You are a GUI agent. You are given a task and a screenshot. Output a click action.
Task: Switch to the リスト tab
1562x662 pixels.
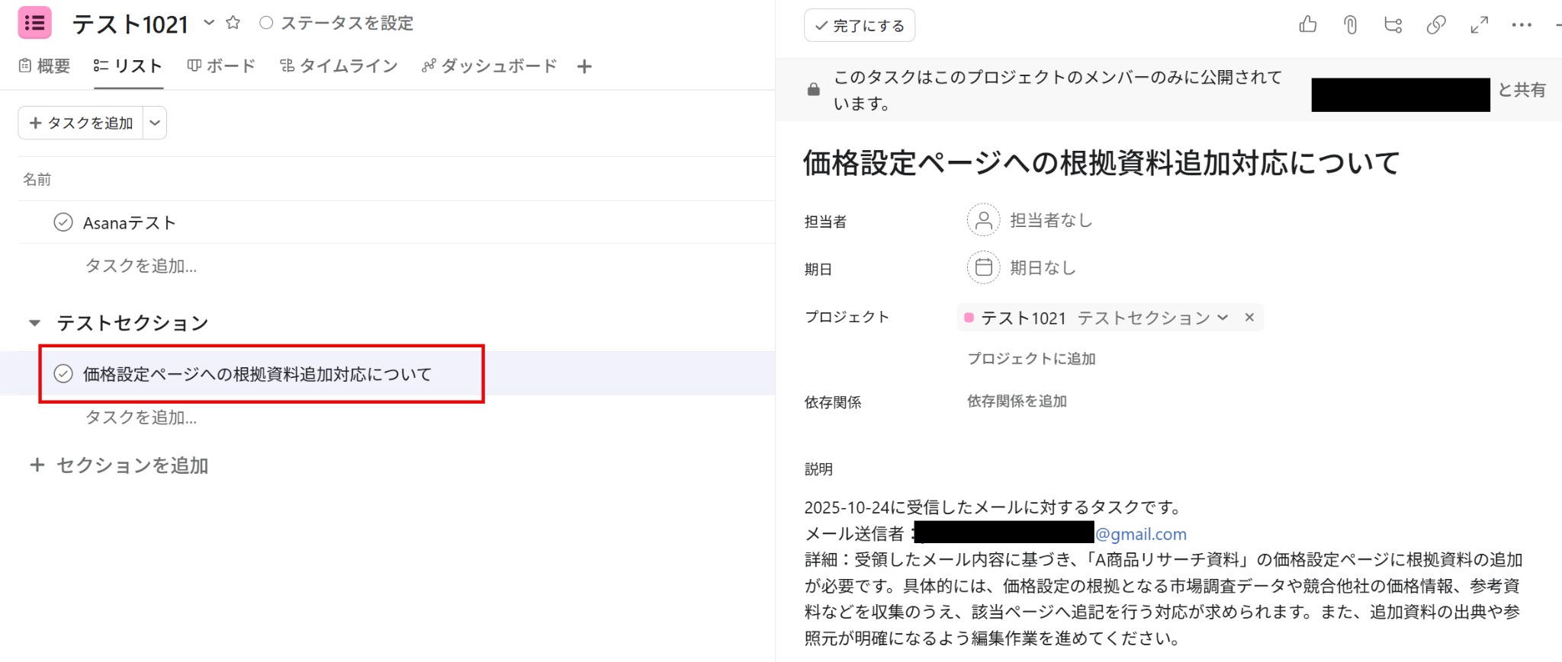point(128,66)
